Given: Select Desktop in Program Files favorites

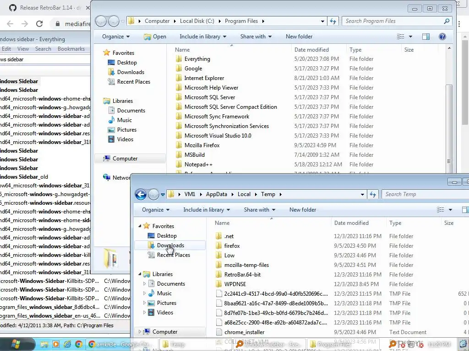Looking at the screenshot, I should [127, 62].
